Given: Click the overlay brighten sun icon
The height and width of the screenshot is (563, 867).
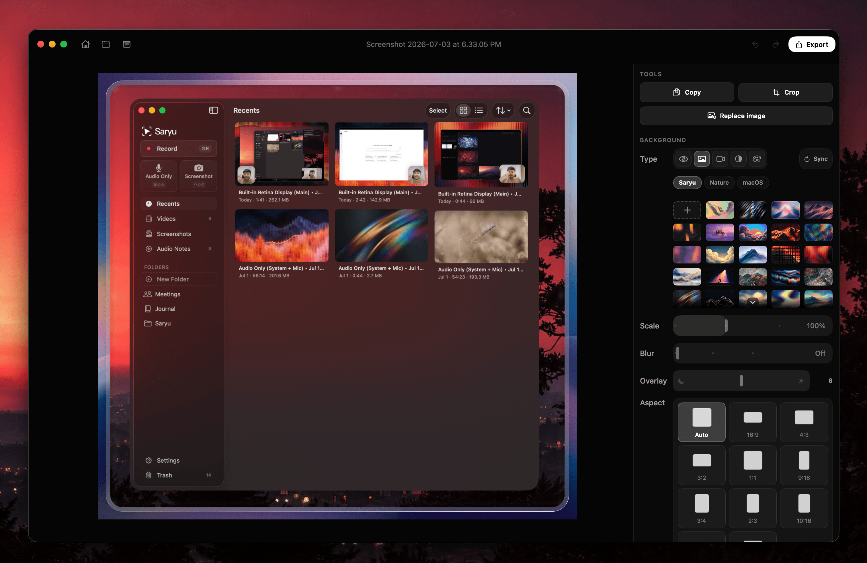Looking at the screenshot, I should (x=801, y=381).
